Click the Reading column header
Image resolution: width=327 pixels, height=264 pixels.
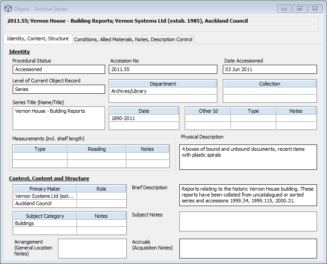pyautogui.click(x=97, y=149)
